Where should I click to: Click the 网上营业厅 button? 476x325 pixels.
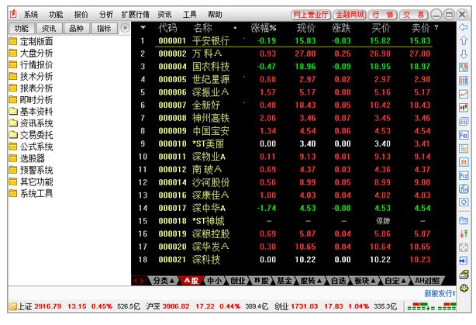(x=311, y=14)
